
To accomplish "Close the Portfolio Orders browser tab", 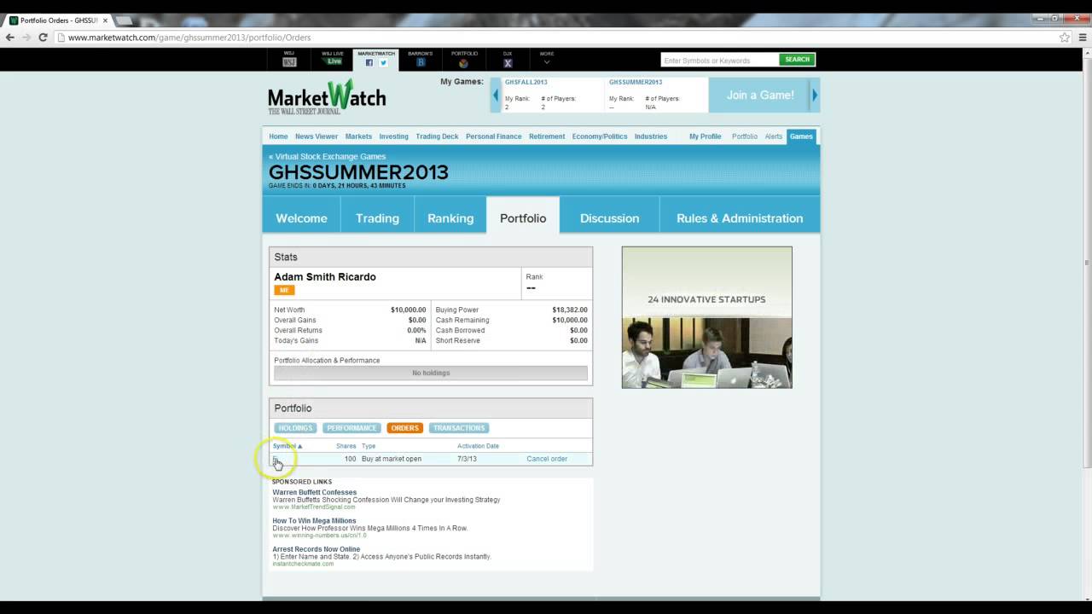I will [x=105, y=20].
